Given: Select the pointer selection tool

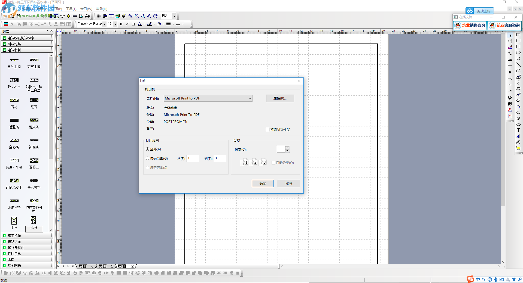Looking at the screenshot, I should (x=510, y=35).
